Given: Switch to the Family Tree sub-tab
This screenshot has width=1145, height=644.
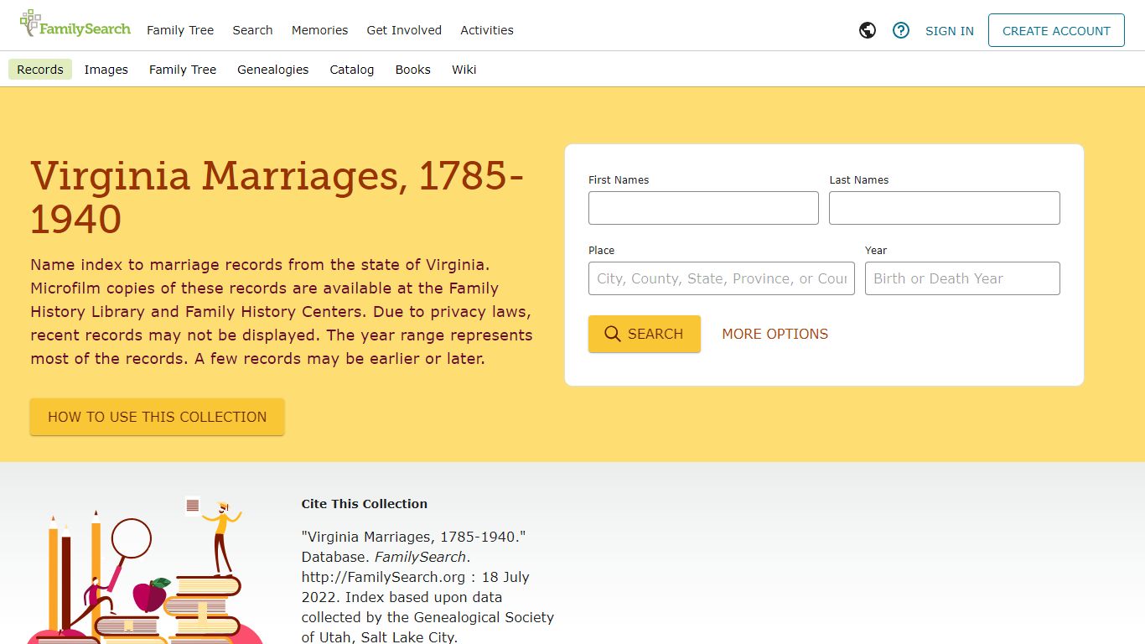Looking at the screenshot, I should click(x=183, y=70).
